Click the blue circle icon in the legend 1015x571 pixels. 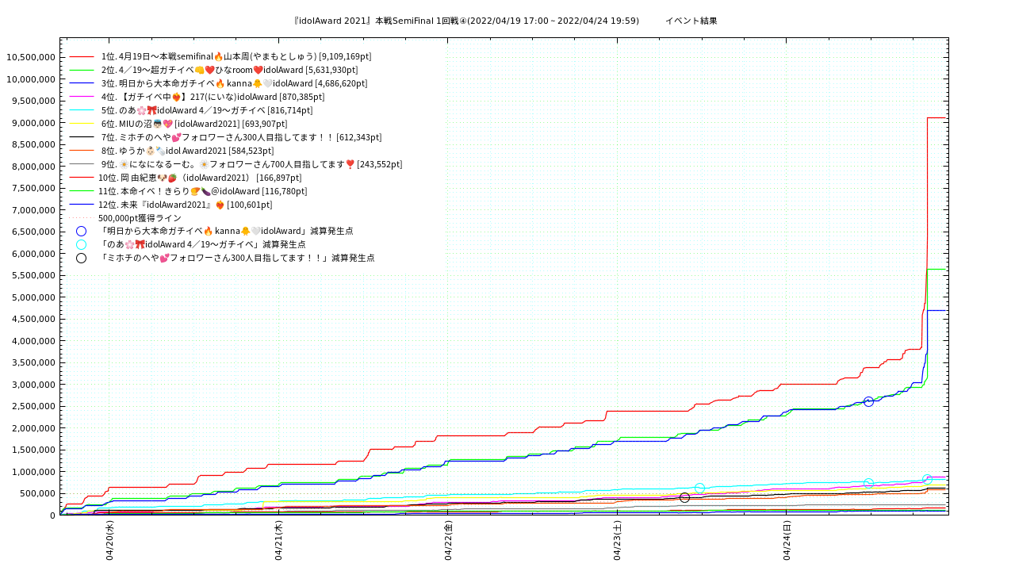click(x=81, y=232)
